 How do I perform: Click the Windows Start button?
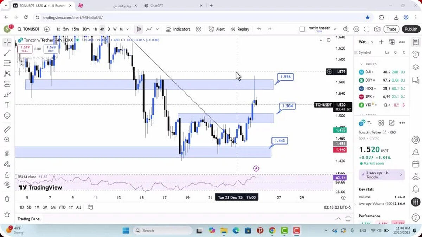coord(126,231)
